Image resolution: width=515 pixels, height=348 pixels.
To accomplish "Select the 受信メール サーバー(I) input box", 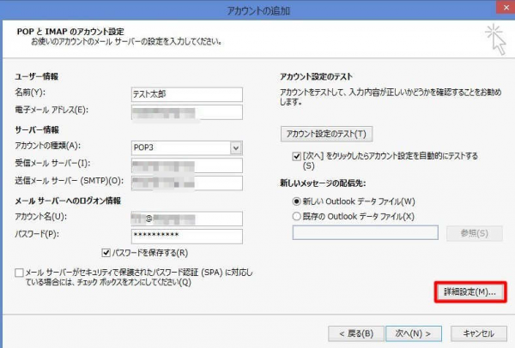I will tap(186, 165).
